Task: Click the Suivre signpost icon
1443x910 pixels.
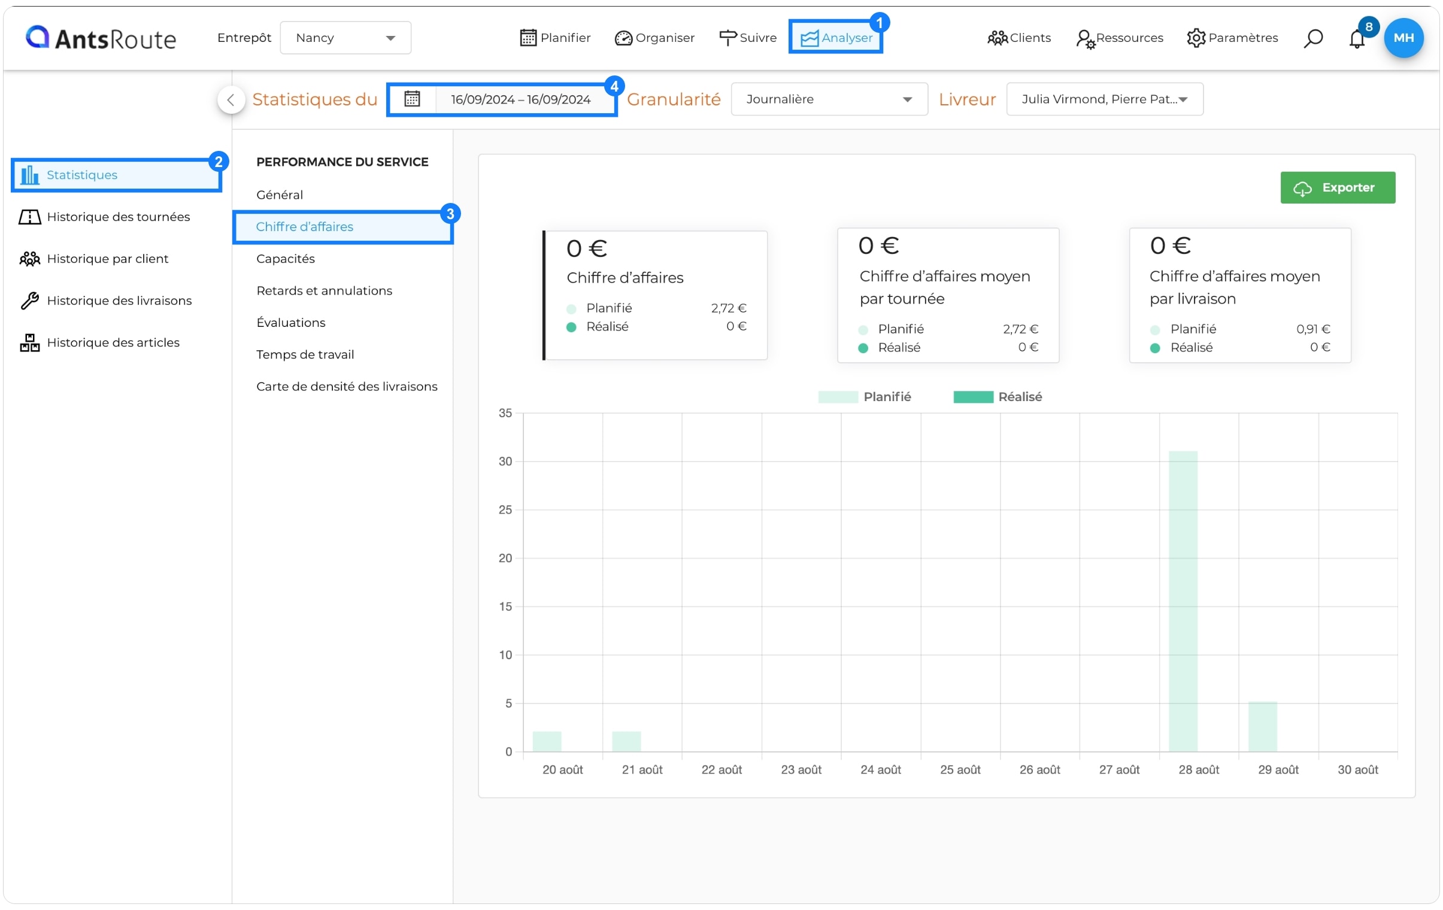Action: pos(727,38)
